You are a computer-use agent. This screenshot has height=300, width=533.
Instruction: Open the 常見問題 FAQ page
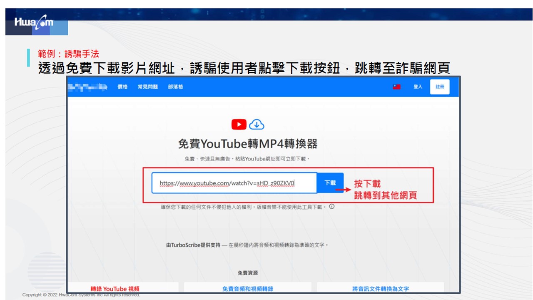click(x=148, y=87)
